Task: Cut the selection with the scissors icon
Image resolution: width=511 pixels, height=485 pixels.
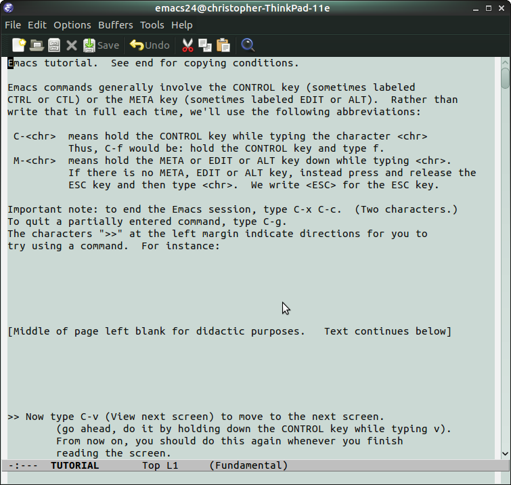Action: point(187,45)
